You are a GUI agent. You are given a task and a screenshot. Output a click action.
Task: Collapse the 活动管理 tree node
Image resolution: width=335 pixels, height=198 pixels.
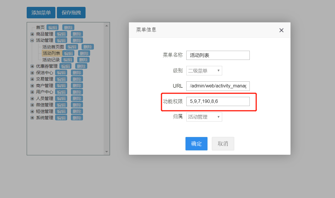point(32,40)
